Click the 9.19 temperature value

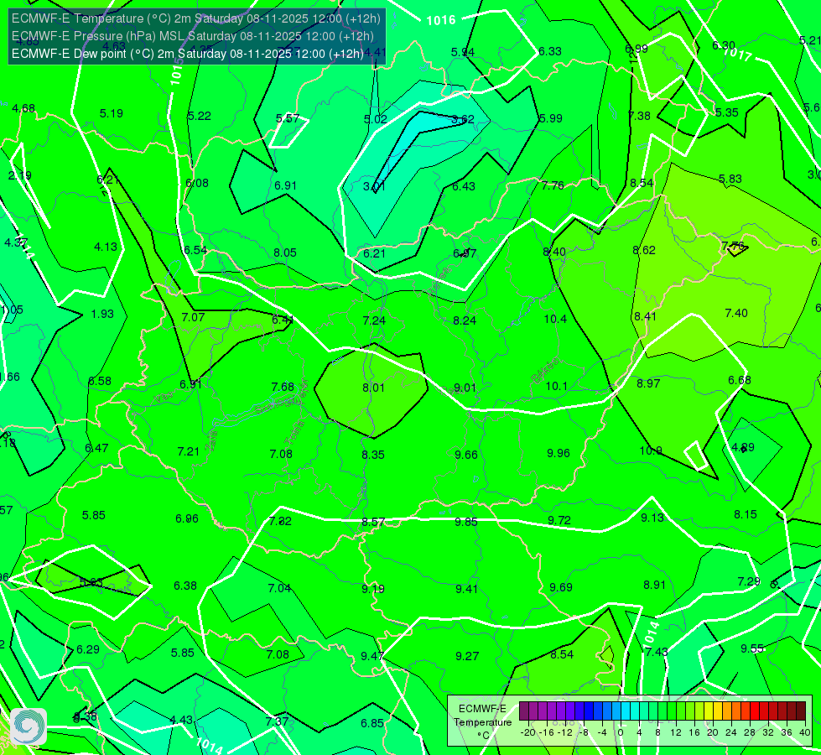point(373,588)
